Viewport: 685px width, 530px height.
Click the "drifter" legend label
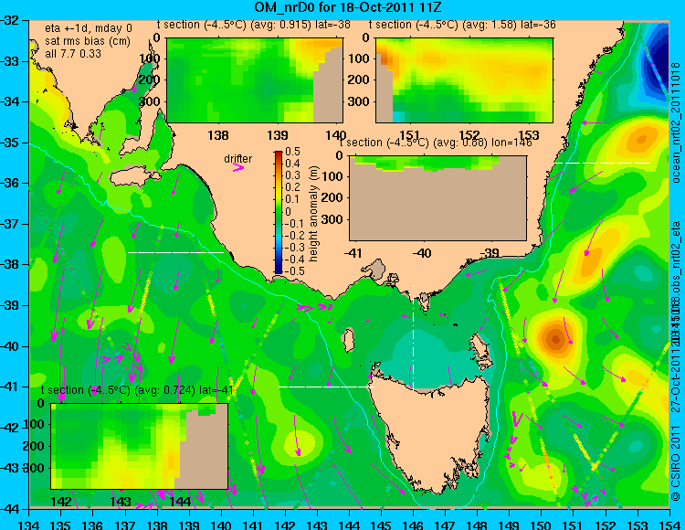click(237, 159)
